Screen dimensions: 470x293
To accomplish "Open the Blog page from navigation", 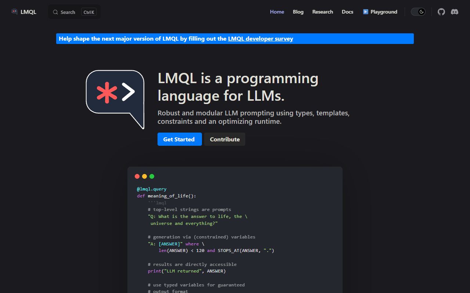I will (x=298, y=12).
